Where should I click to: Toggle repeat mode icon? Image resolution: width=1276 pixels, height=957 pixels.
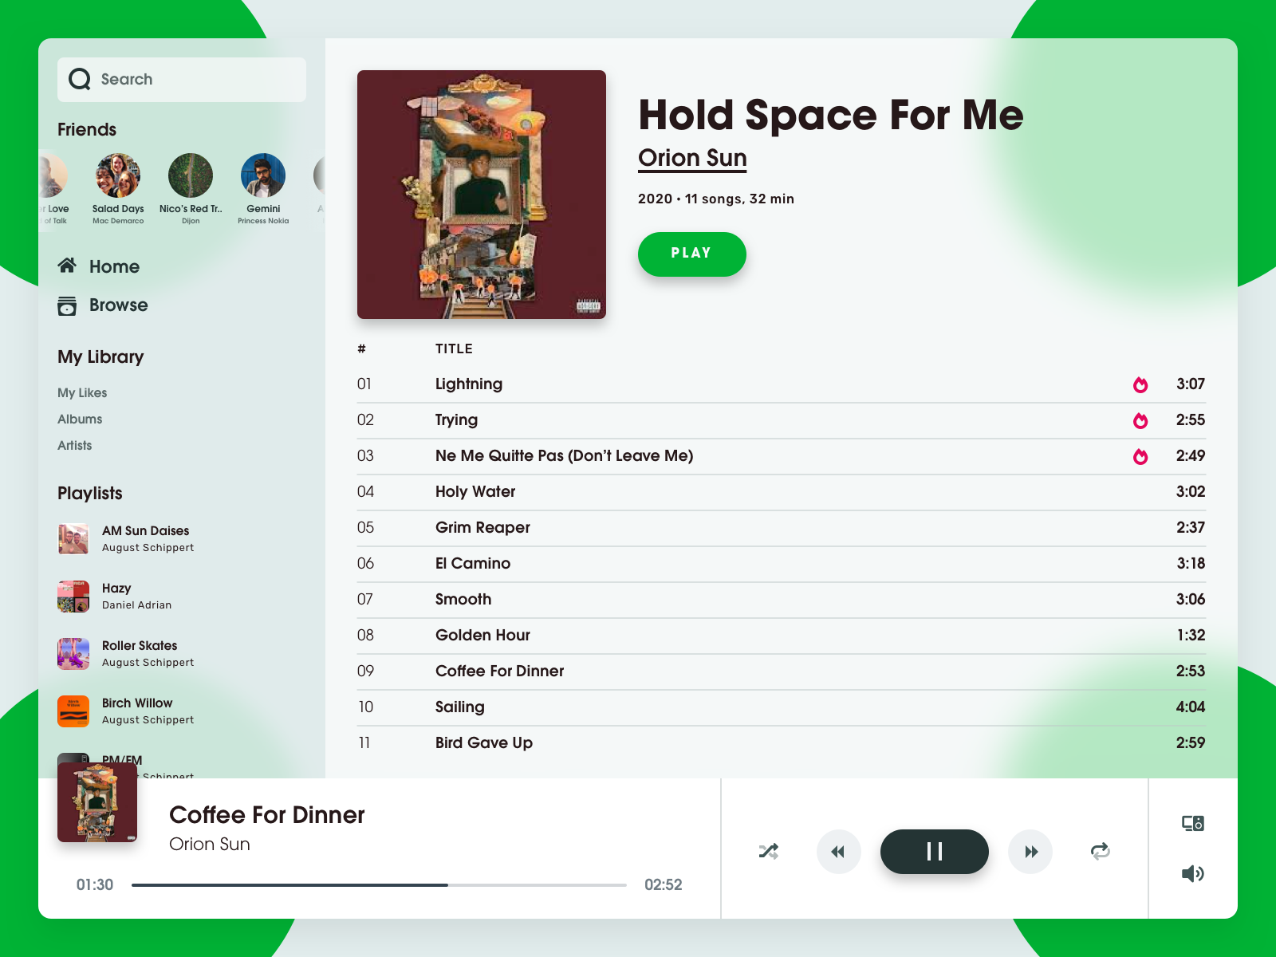(1101, 851)
